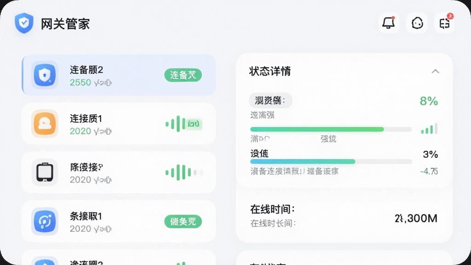Select the selected 2550 device card
Screen dimensions: 471x265
pyautogui.click(x=119, y=75)
